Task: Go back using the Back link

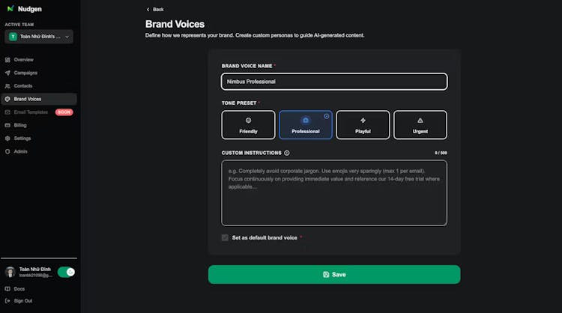Action: click(155, 9)
